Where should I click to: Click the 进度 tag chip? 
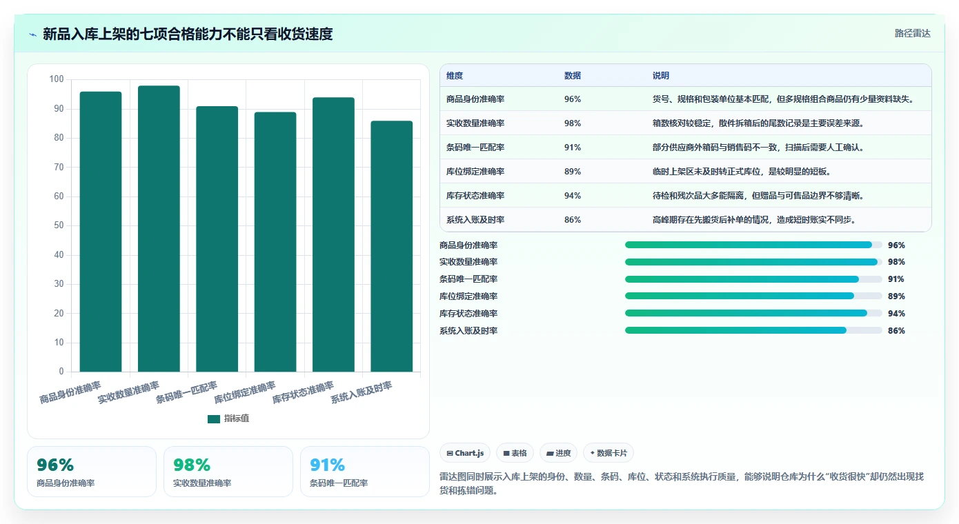(558, 453)
